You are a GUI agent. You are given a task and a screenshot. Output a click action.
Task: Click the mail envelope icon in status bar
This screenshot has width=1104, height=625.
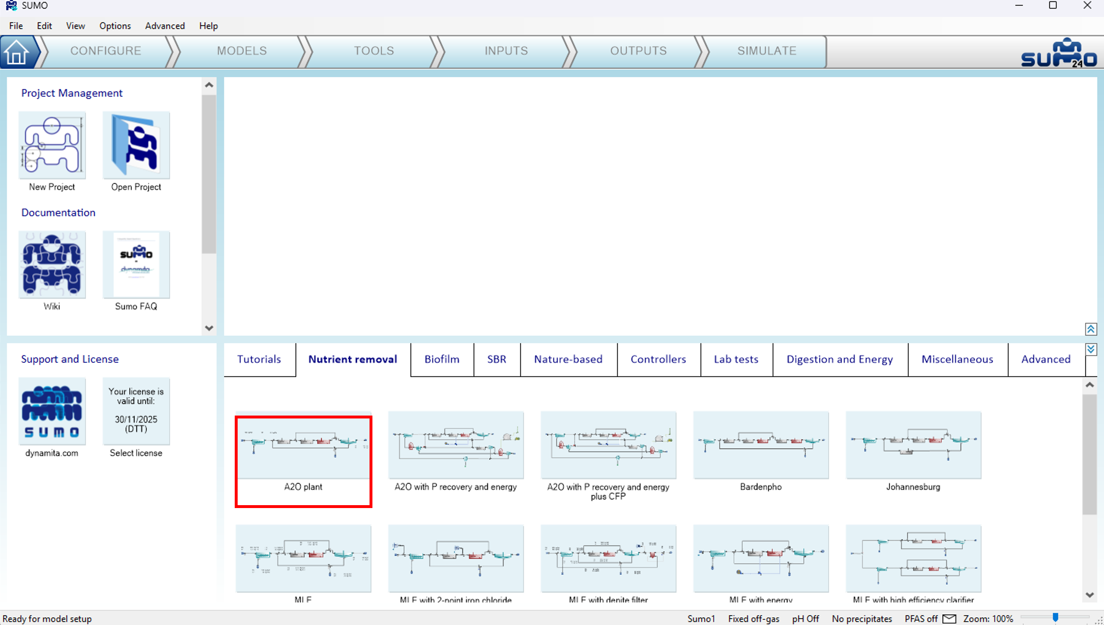tap(949, 618)
